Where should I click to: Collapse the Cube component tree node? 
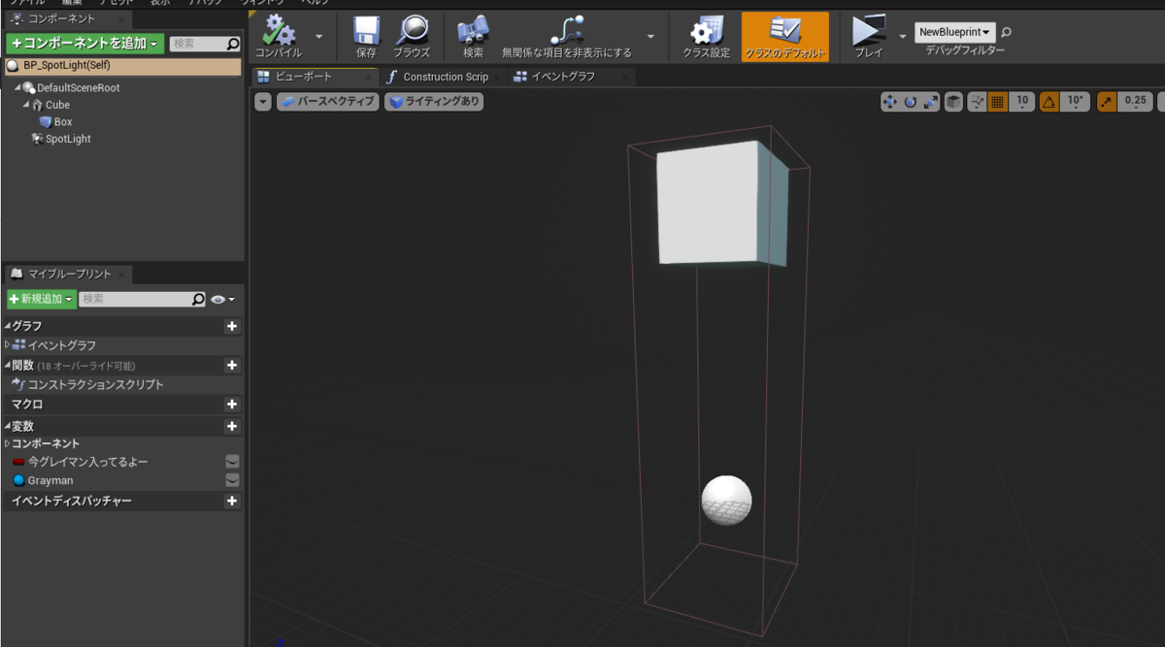pyautogui.click(x=27, y=105)
